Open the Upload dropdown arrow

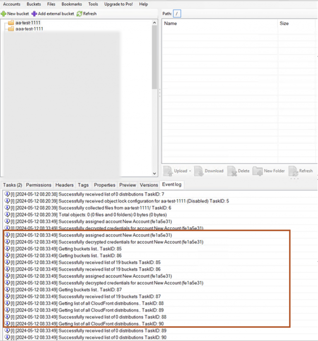click(x=190, y=171)
